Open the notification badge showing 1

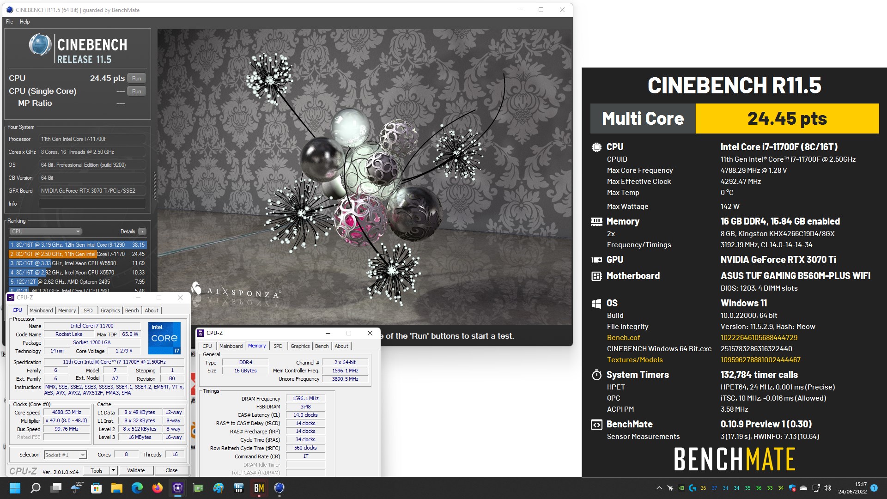tap(874, 488)
